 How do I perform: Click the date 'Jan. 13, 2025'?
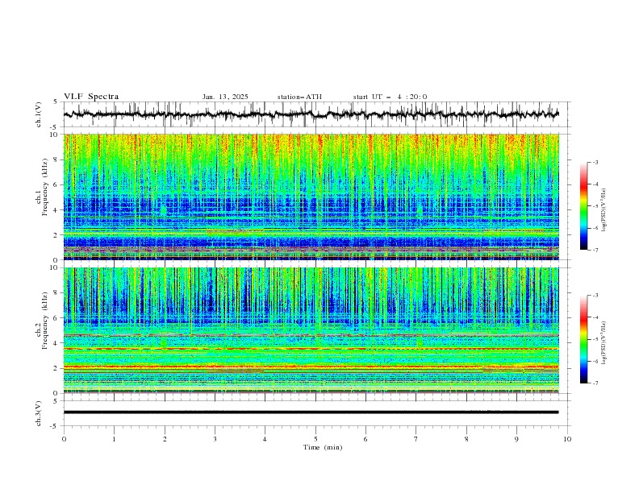225,97
